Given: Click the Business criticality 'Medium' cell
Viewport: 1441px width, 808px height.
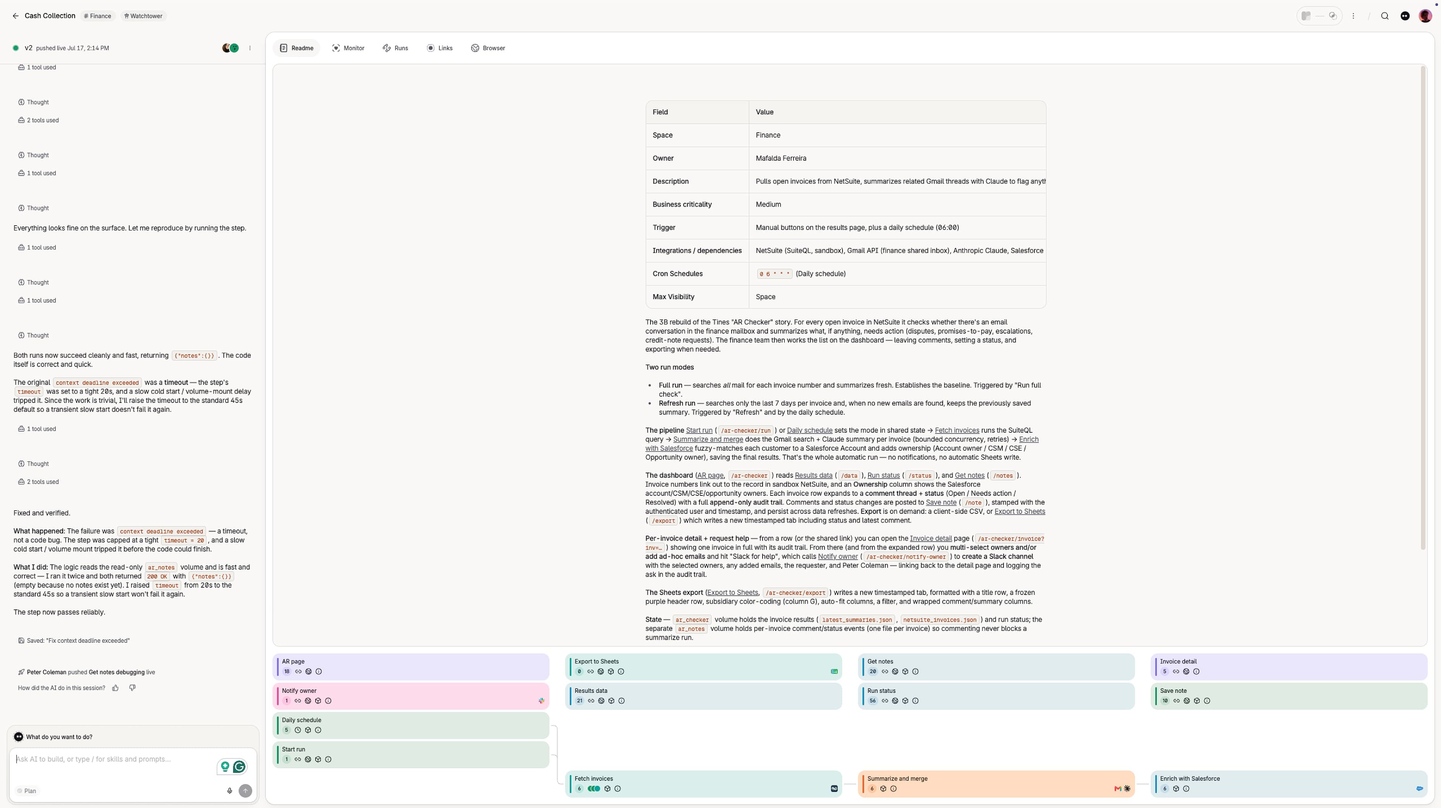Looking at the screenshot, I should click(x=897, y=205).
